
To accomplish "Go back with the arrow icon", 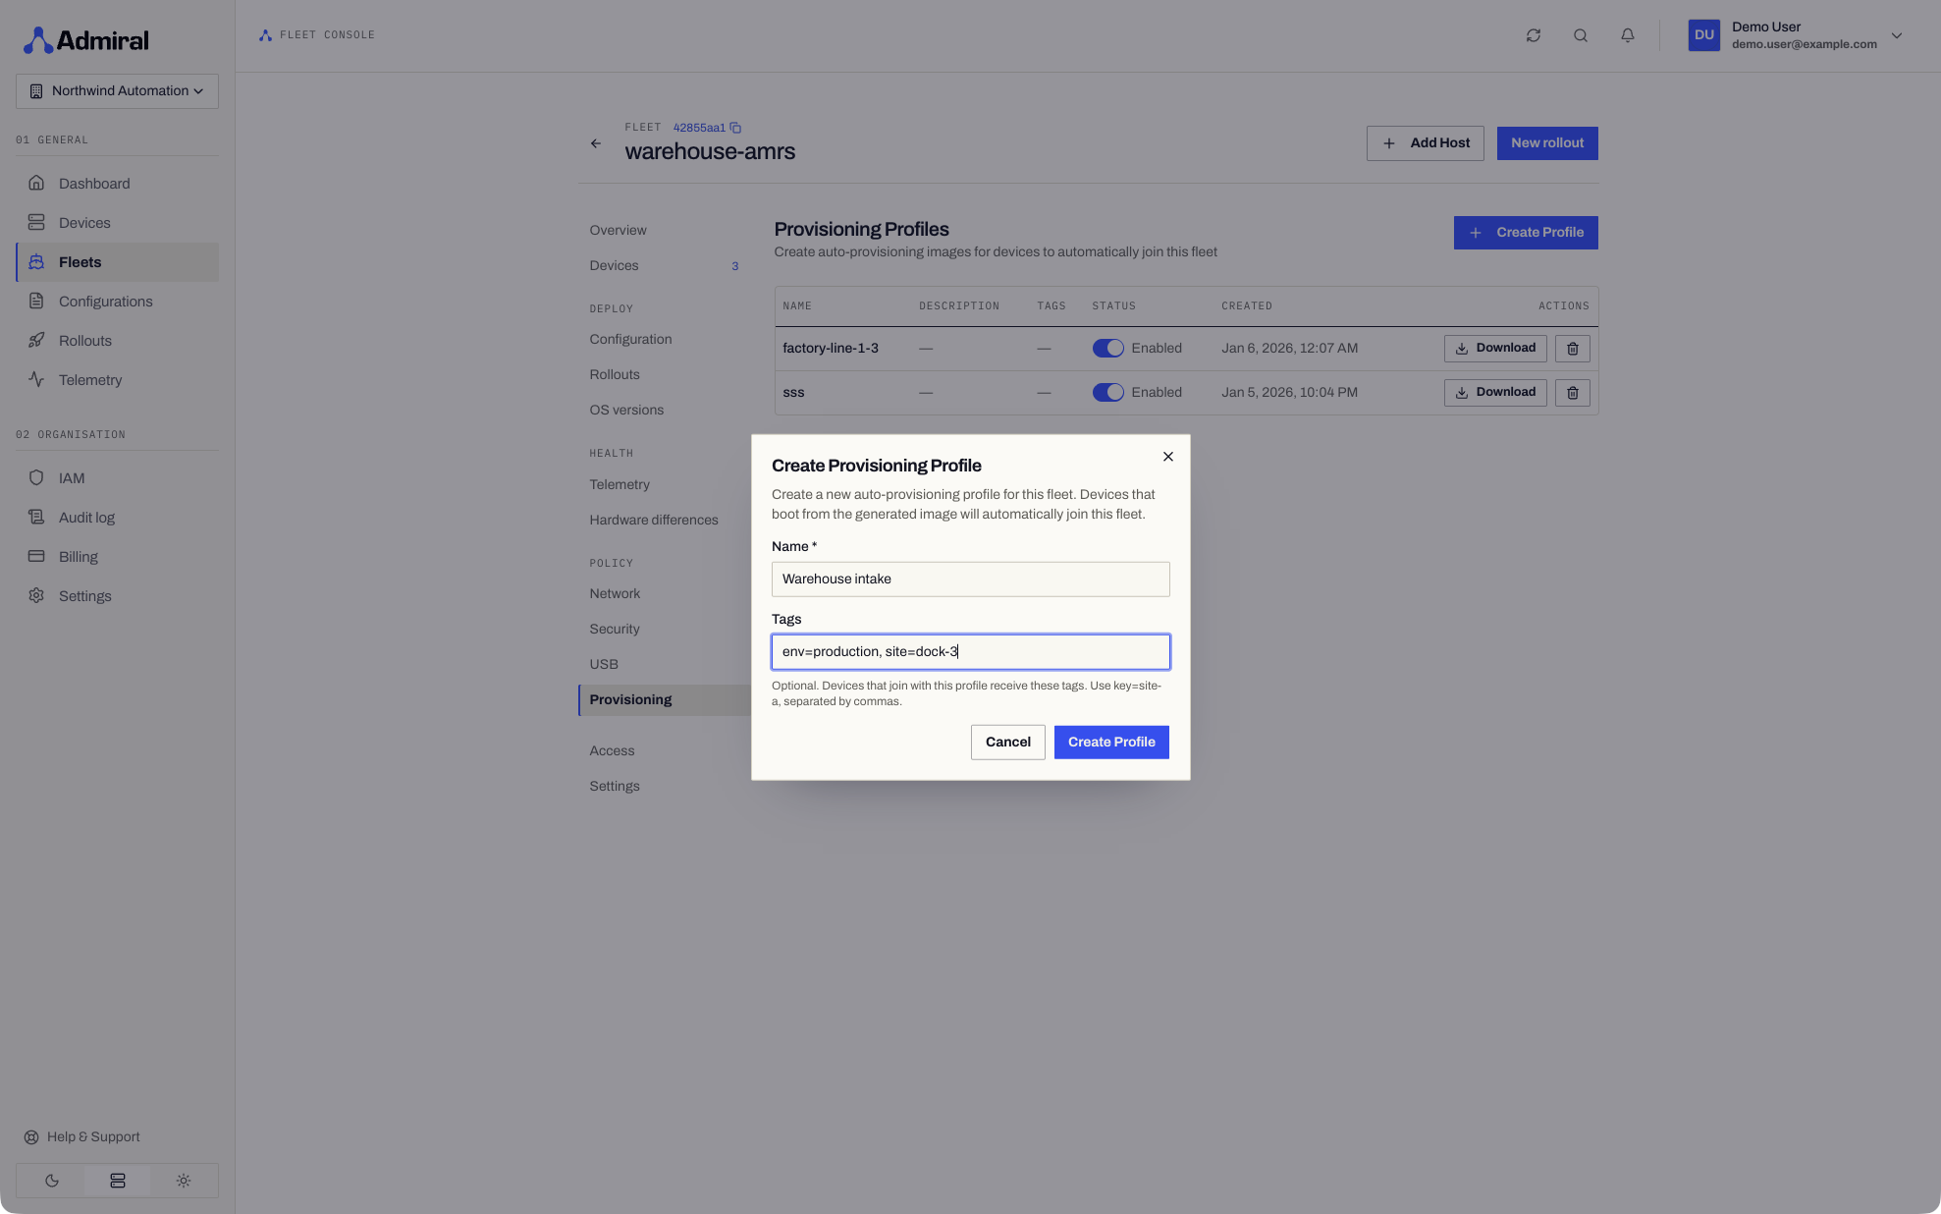I will [x=596, y=143].
